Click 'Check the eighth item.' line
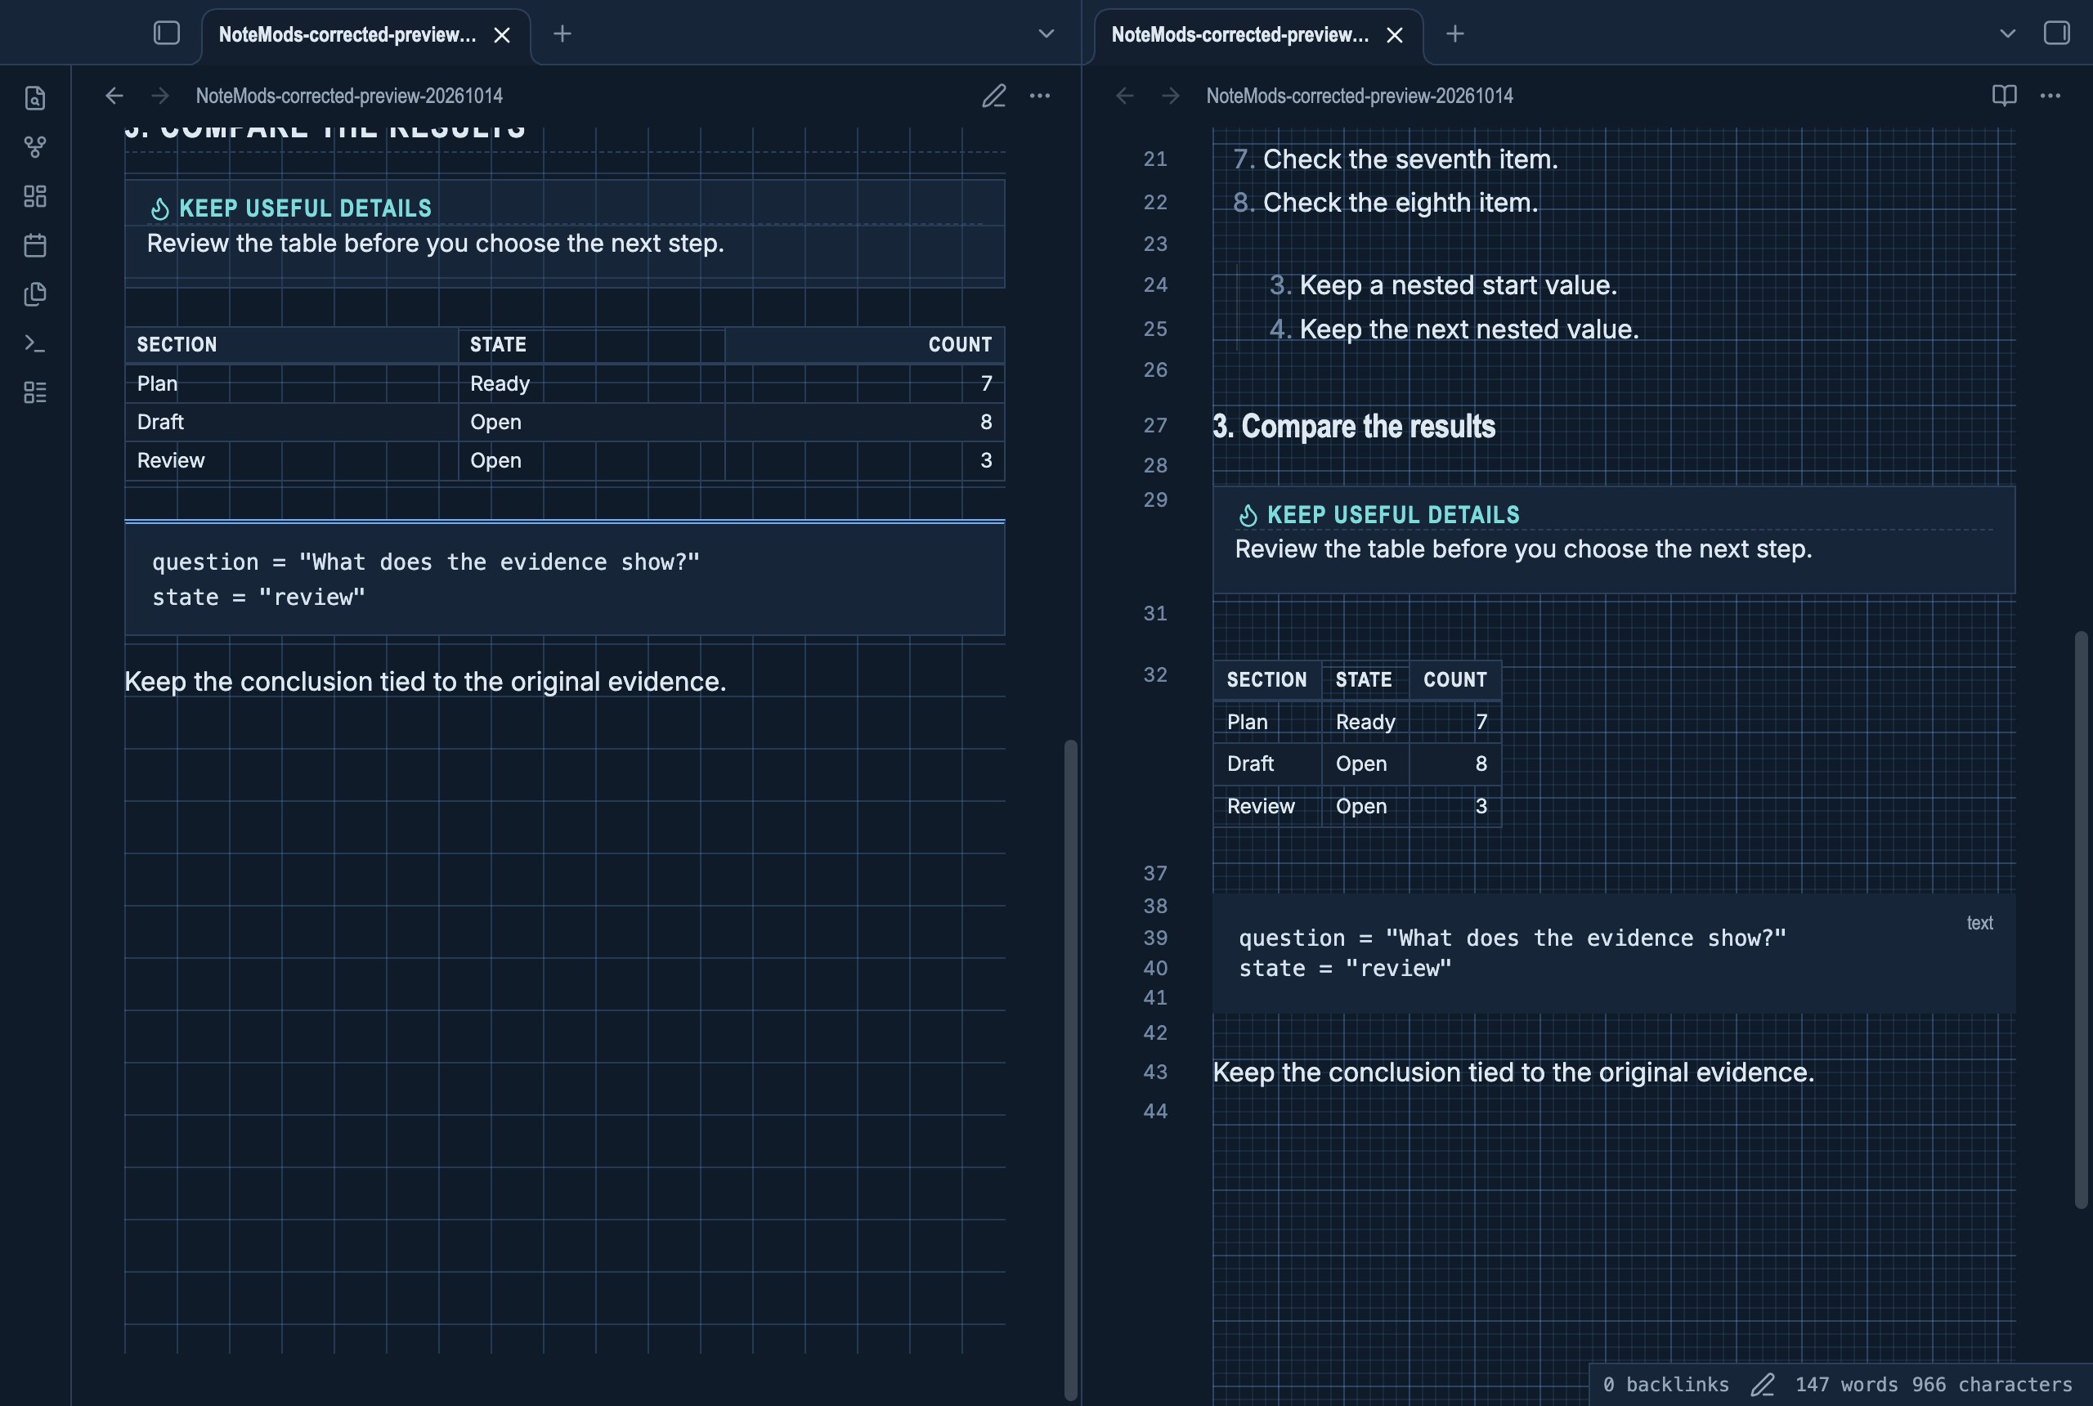This screenshot has width=2093, height=1406. point(1400,203)
